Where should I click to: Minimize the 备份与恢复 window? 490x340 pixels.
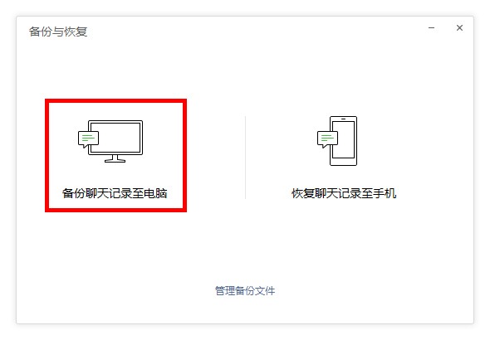point(432,27)
